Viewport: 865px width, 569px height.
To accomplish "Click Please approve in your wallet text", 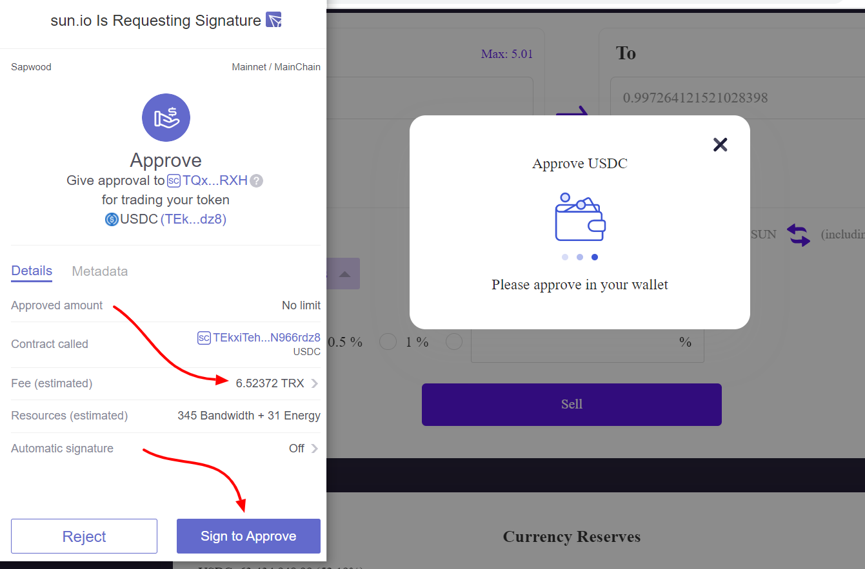I will 580,285.
